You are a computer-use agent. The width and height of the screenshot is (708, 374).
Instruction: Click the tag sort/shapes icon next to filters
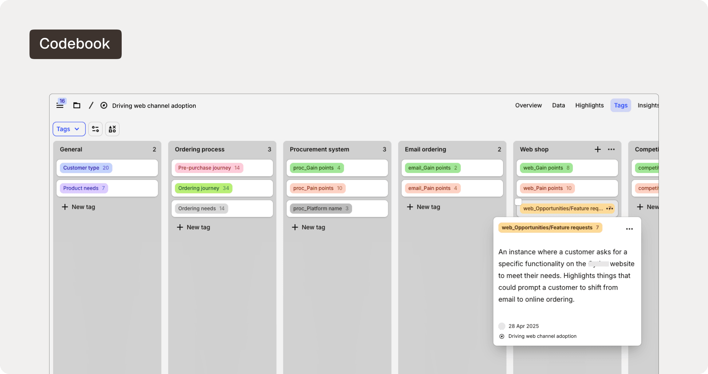point(112,129)
